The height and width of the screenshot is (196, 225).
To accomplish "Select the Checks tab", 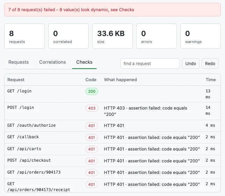I will point(84,62).
